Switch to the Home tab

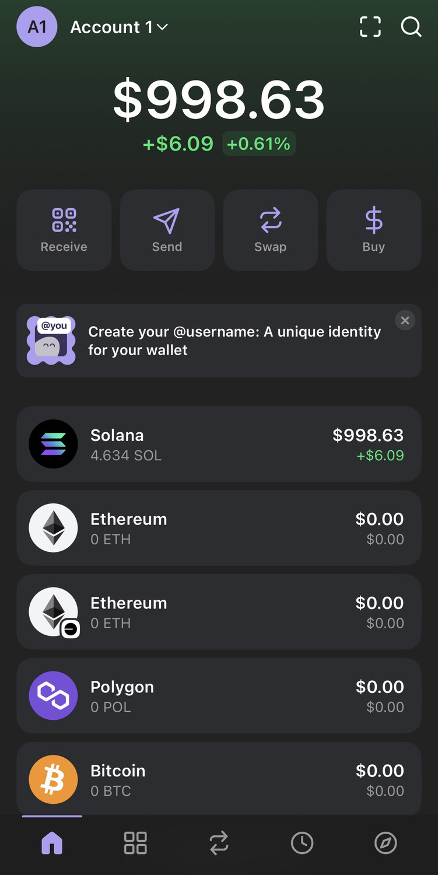pos(52,843)
